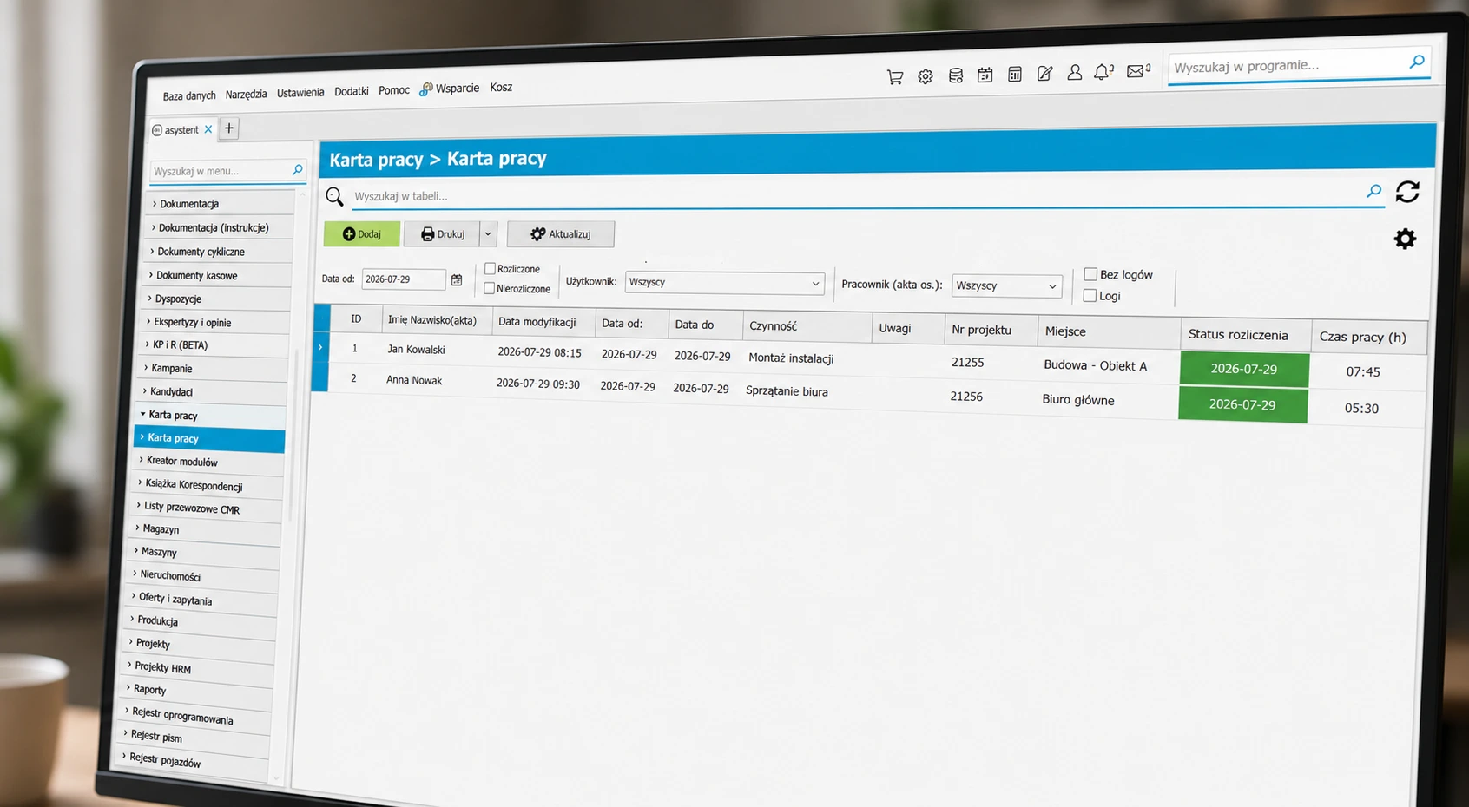Add a new tab with plus button

tap(229, 128)
